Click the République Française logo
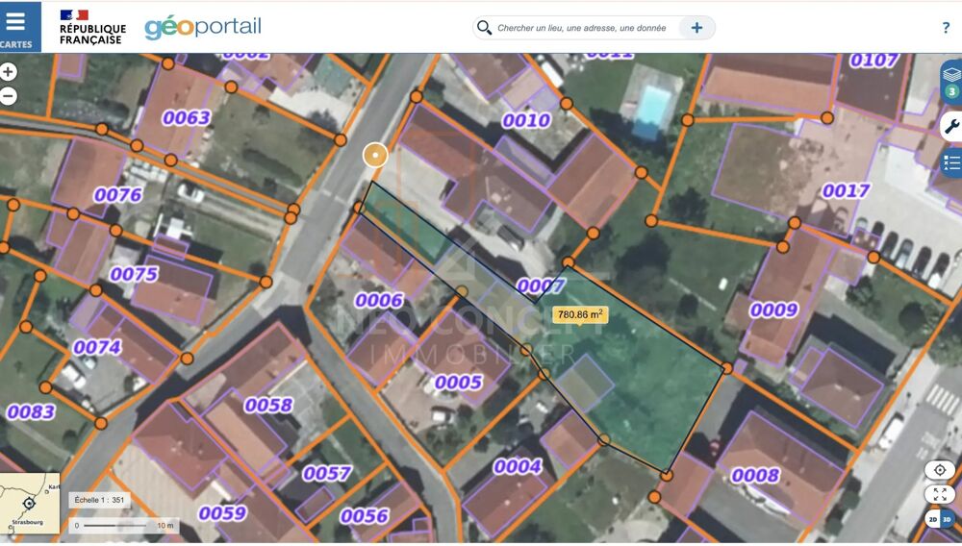 [x=92, y=27]
